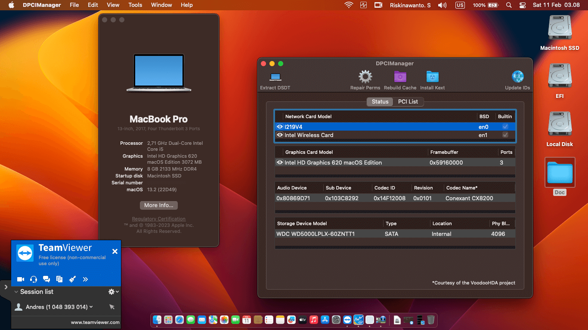The height and width of the screenshot is (330, 588).
Task: Click TeamViewer remote control arrow icon
Action: click(x=112, y=307)
